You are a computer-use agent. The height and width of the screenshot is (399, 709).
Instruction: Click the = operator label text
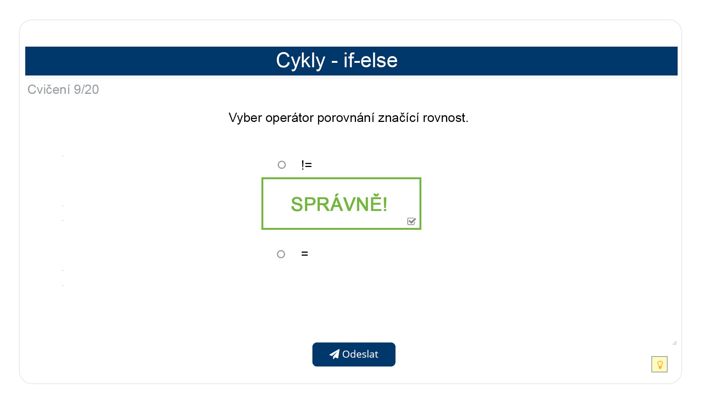(304, 253)
